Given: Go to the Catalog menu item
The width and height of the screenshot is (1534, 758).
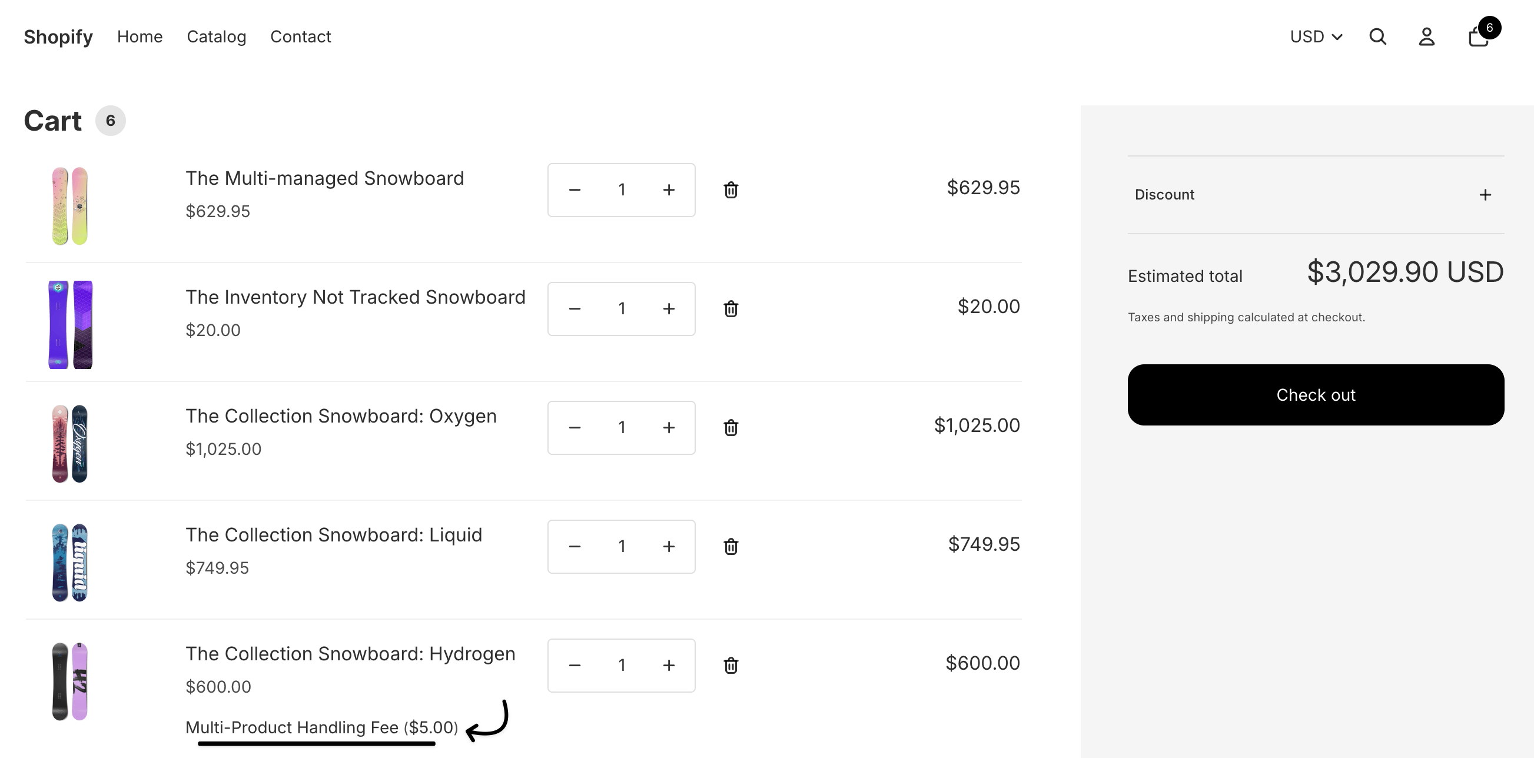Looking at the screenshot, I should click(x=216, y=37).
